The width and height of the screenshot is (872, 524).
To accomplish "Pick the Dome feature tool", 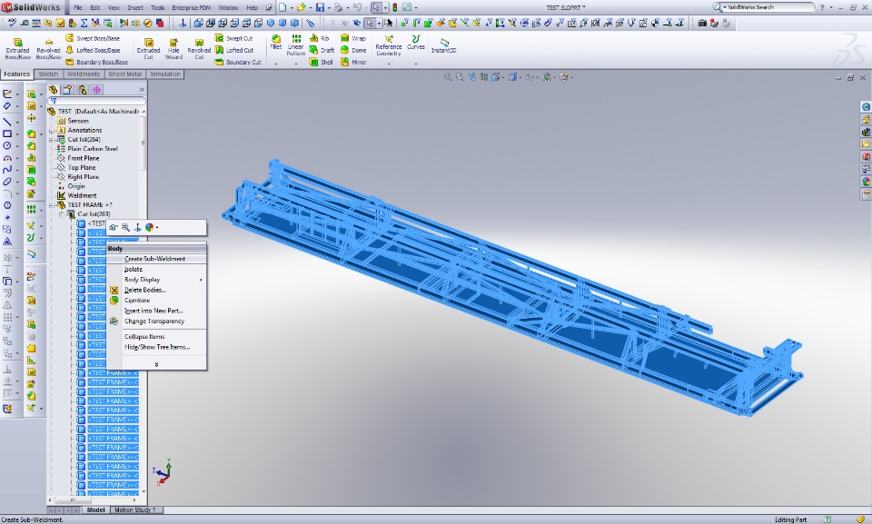I will pyautogui.click(x=353, y=50).
